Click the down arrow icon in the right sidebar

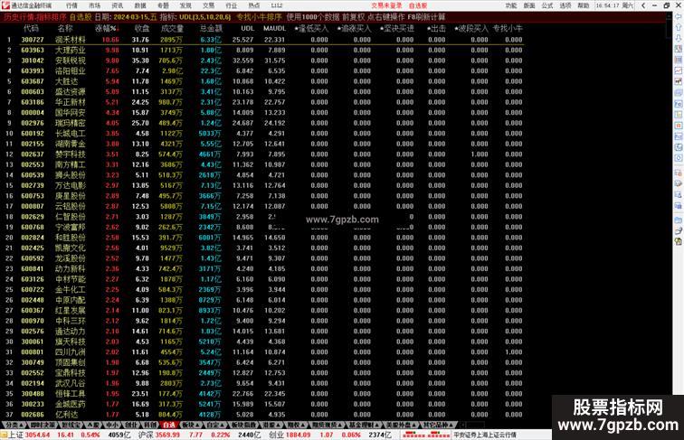[x=679, y=38]
